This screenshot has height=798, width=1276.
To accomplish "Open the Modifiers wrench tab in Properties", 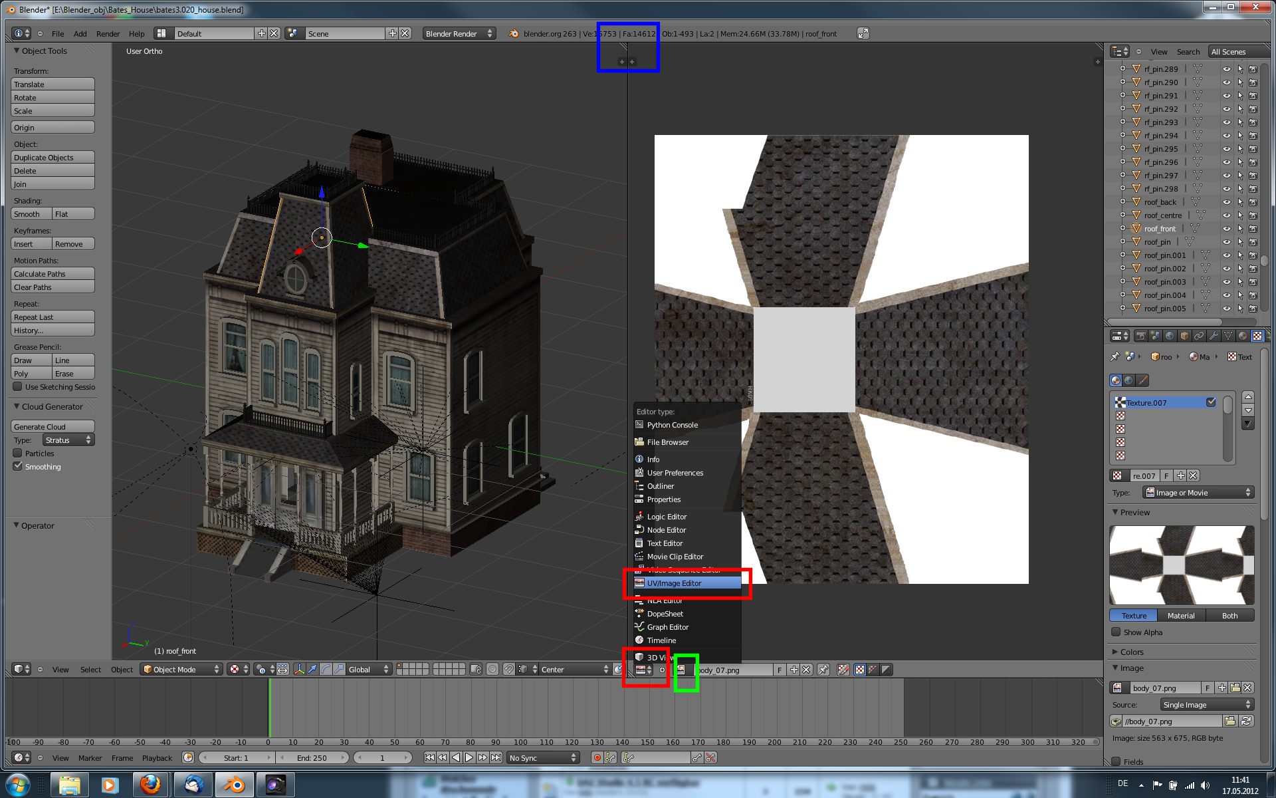I will coord(1214,336).
